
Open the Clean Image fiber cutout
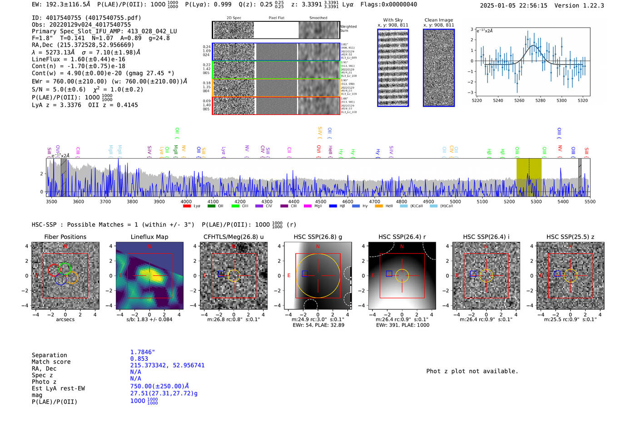[439, 68]
